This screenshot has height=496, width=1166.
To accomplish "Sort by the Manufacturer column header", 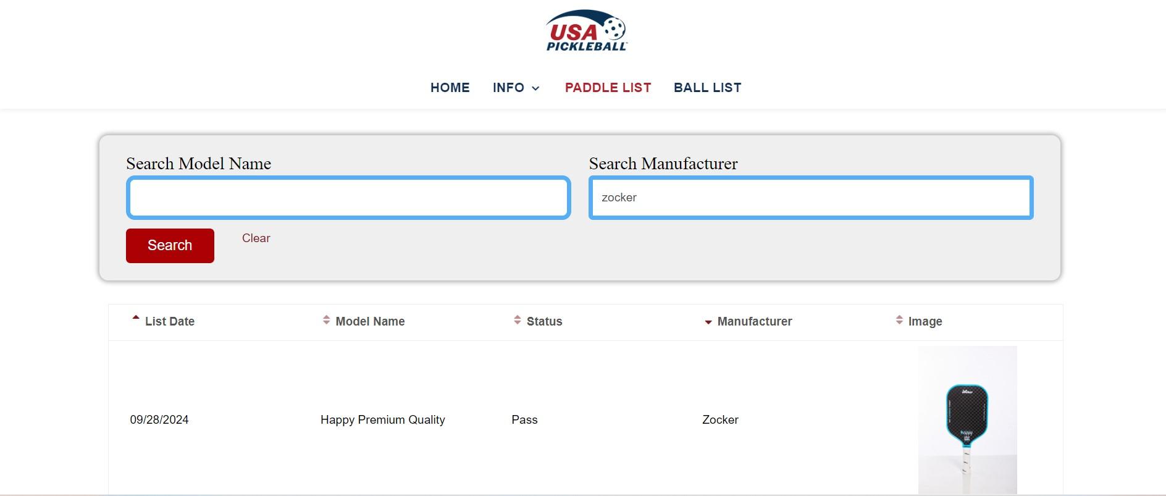I will 754,321.
